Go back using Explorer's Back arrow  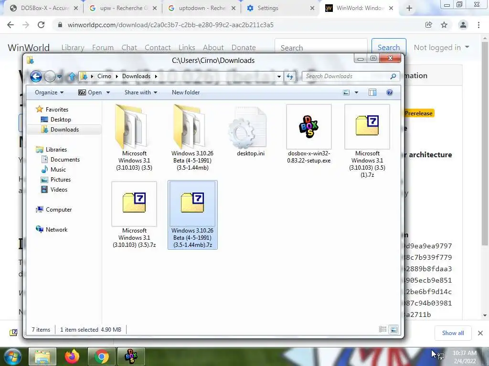[36, 76]
